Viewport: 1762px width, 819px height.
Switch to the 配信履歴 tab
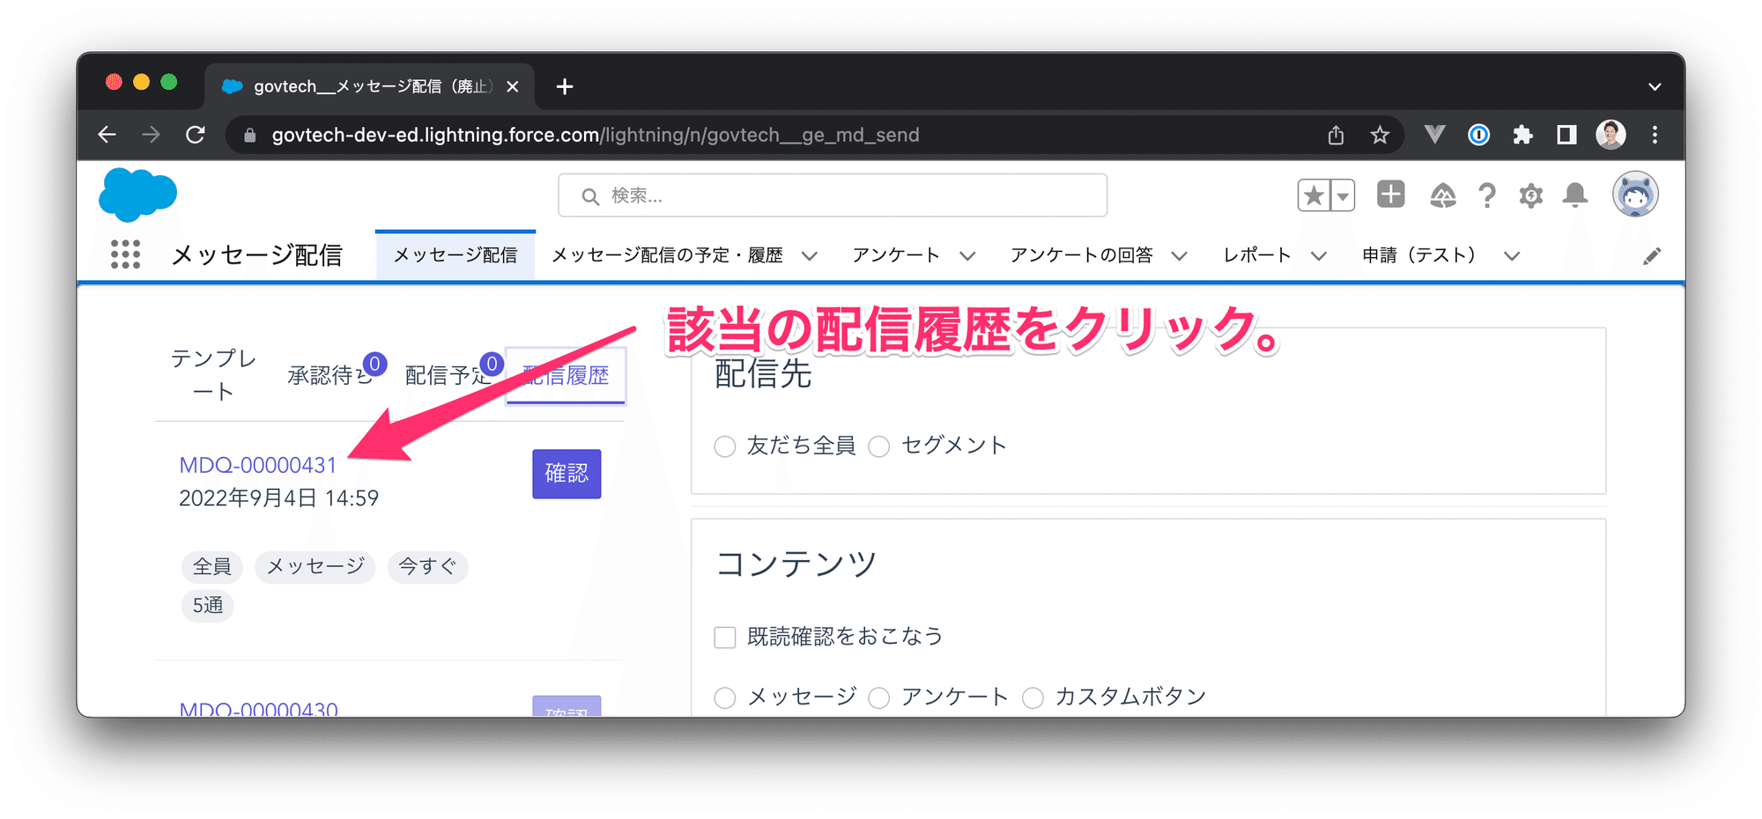[x=566, y=375]
